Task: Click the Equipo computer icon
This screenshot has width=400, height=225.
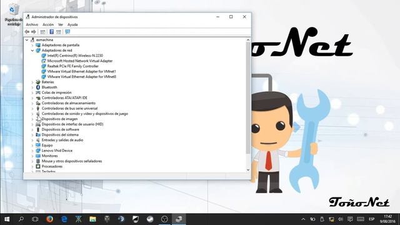Action: click(x=38, y=146)
